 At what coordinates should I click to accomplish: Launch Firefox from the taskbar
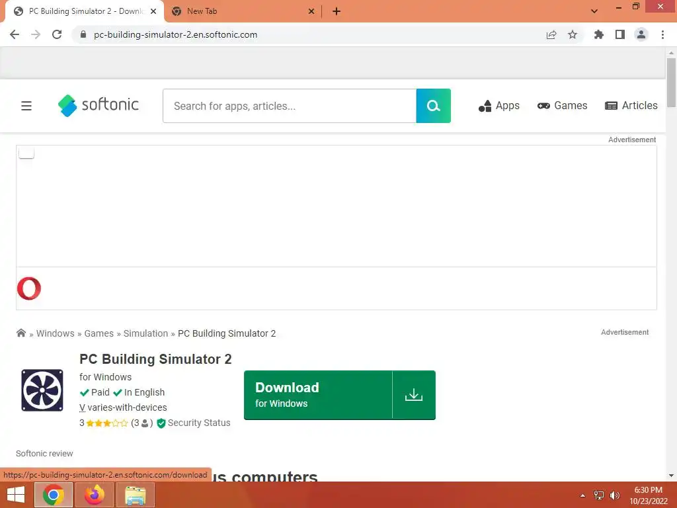pos(95,495)
